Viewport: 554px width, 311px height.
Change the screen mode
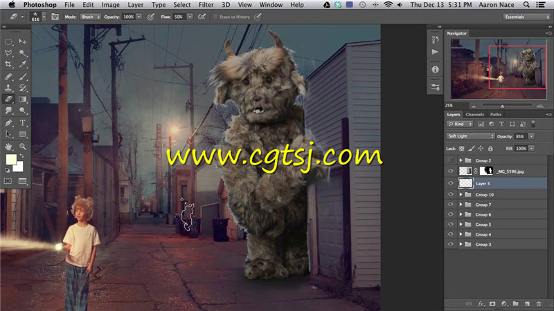[22, 181]
